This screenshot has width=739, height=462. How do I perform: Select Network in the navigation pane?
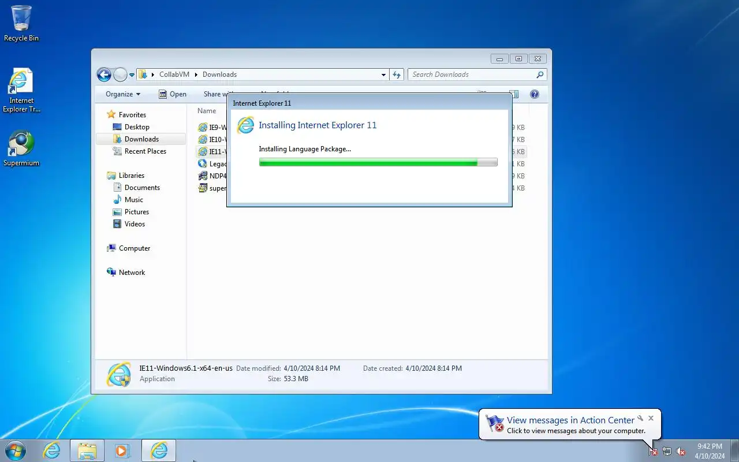click(132, 273)
